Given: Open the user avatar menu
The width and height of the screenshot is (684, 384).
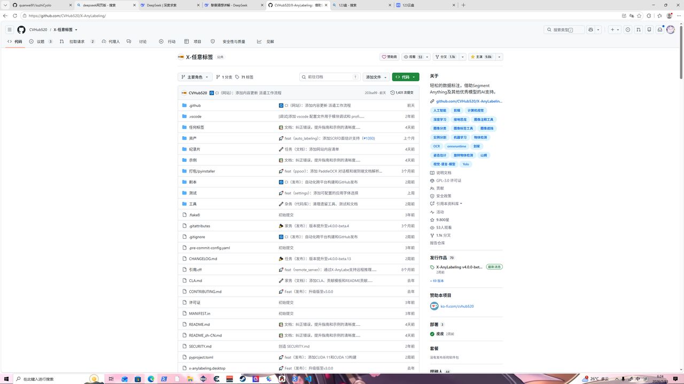Looking at the screenshot, I should tap(671, 30).
